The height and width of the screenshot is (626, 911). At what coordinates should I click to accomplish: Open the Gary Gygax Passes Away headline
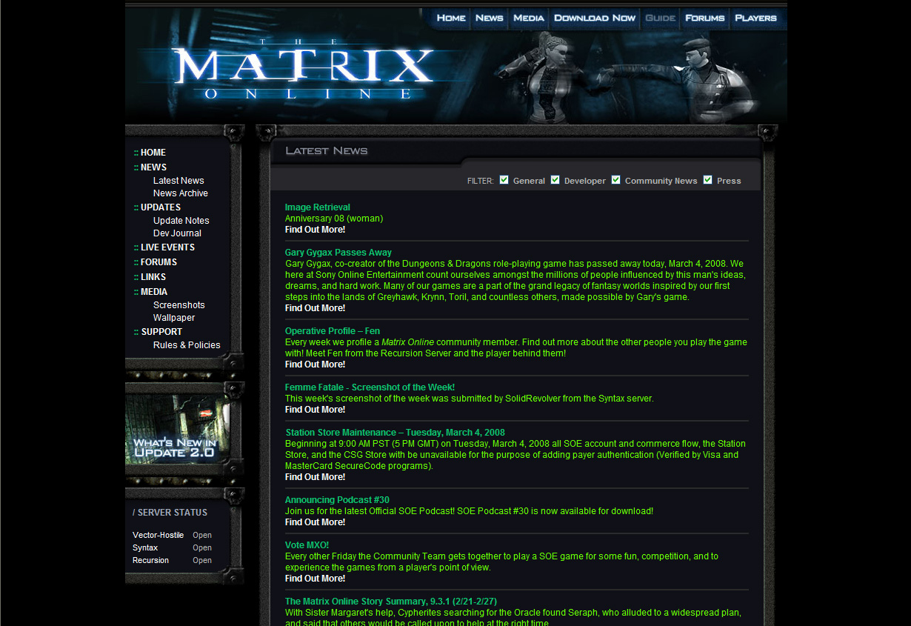click(x=338, y=253)
